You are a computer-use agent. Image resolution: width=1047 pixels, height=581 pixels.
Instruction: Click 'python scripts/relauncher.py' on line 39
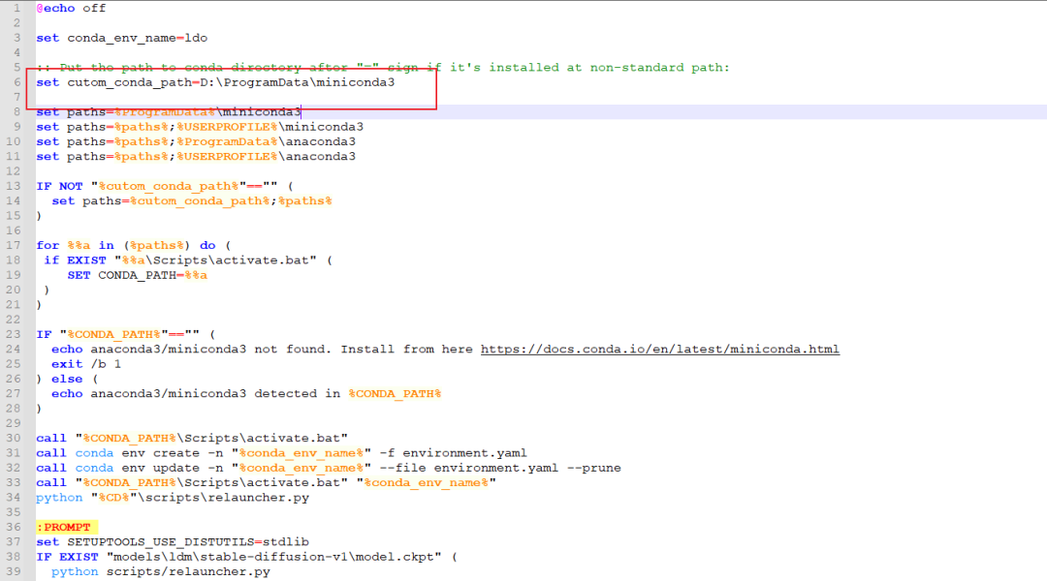[160, 571]
